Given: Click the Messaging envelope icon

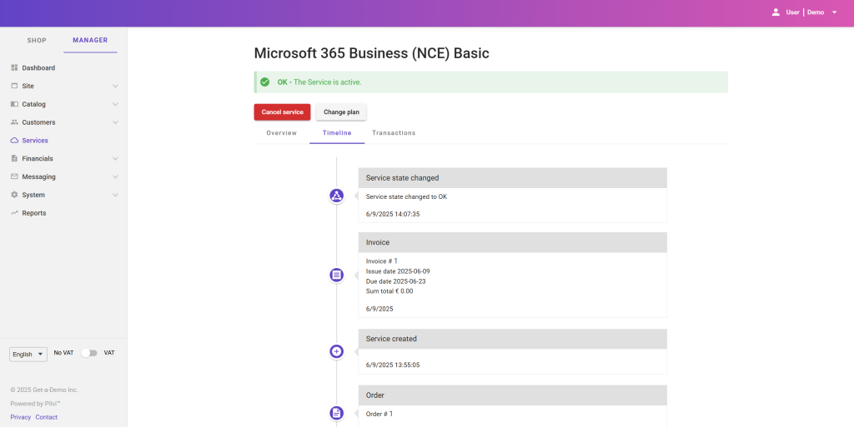Looking at the screenshot, I should click(14, 176).
